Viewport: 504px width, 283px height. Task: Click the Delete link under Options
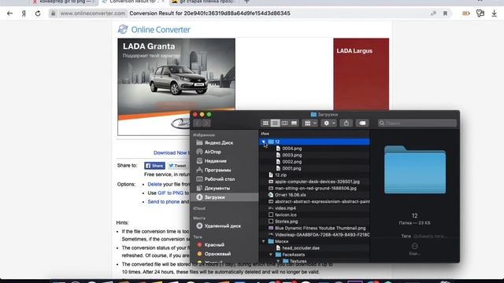[x=154, y=184]
